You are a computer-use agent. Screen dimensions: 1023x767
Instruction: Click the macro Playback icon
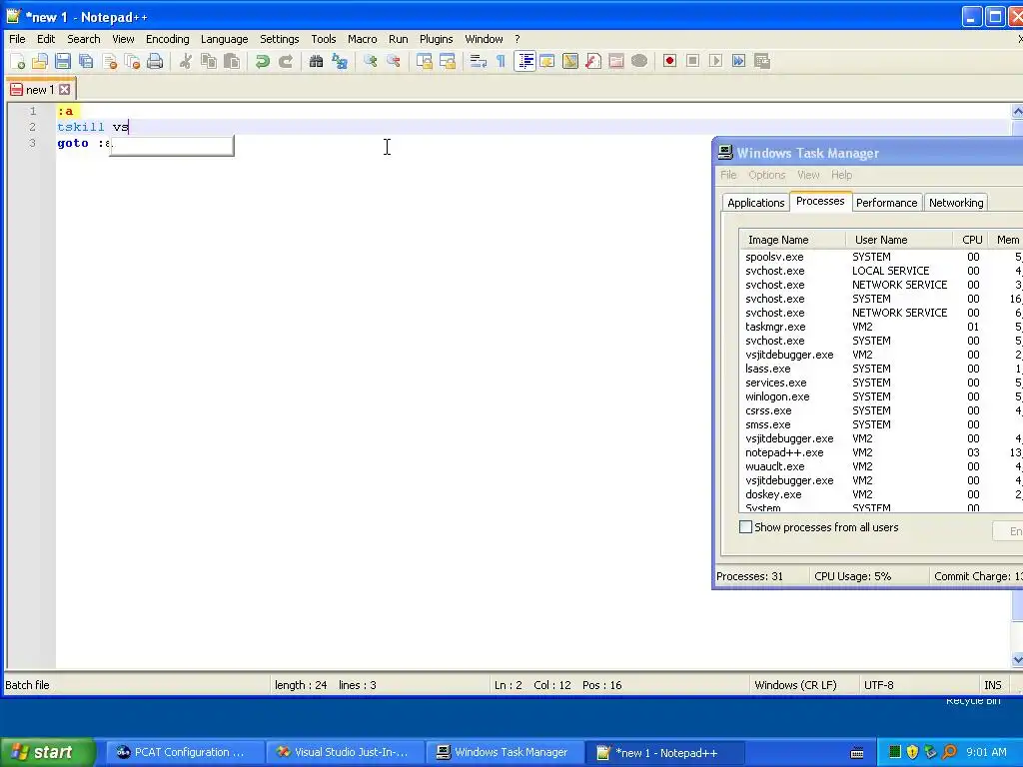point(715,61)
